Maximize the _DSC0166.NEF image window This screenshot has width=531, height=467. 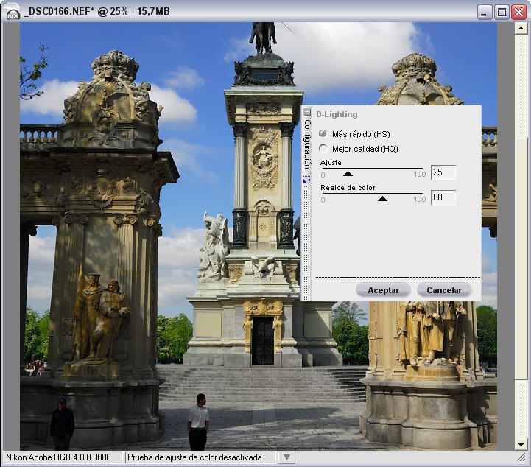click(502, 13)
